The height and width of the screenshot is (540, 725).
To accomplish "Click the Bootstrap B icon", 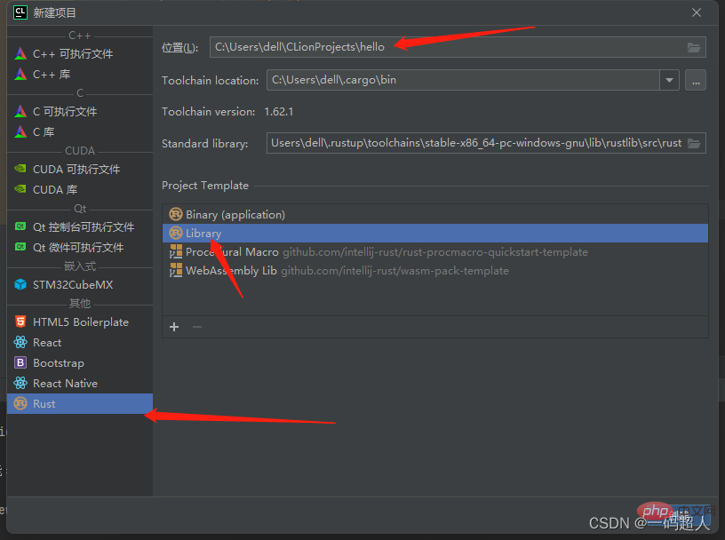I will 20,362.
